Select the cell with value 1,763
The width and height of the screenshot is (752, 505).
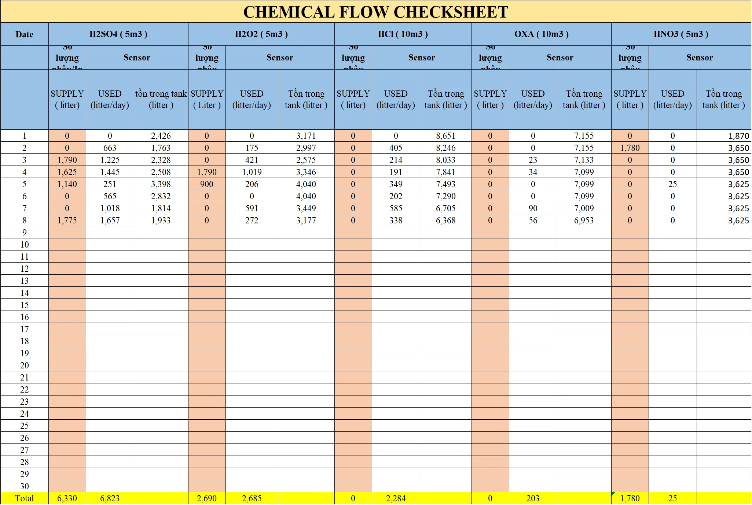tap(161, 148)
